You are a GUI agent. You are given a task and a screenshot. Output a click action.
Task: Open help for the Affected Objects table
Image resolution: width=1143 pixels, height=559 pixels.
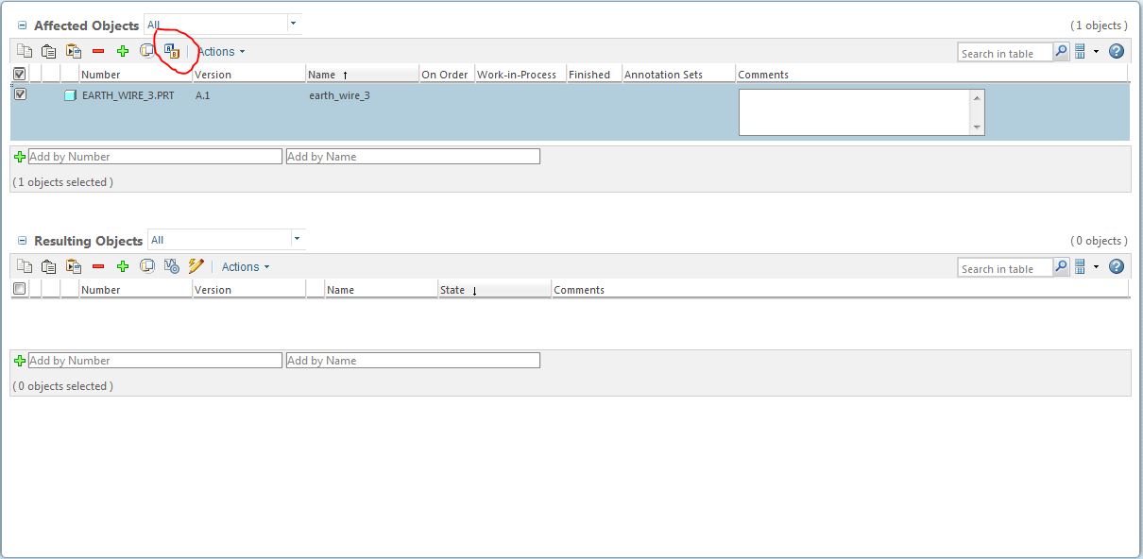1117,52
